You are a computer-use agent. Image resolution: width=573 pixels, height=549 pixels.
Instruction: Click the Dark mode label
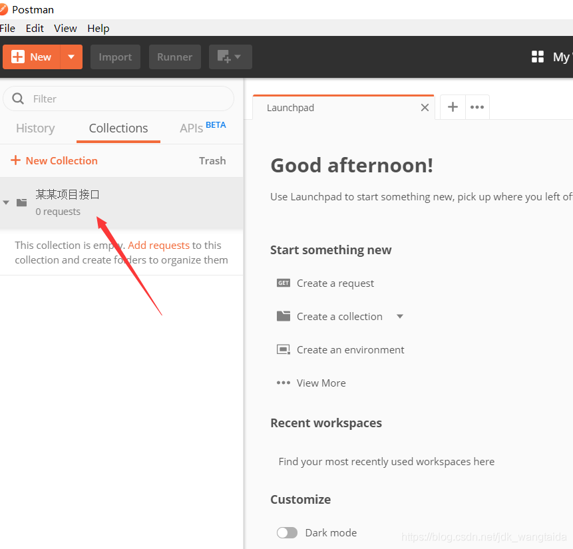coord(331,533)
